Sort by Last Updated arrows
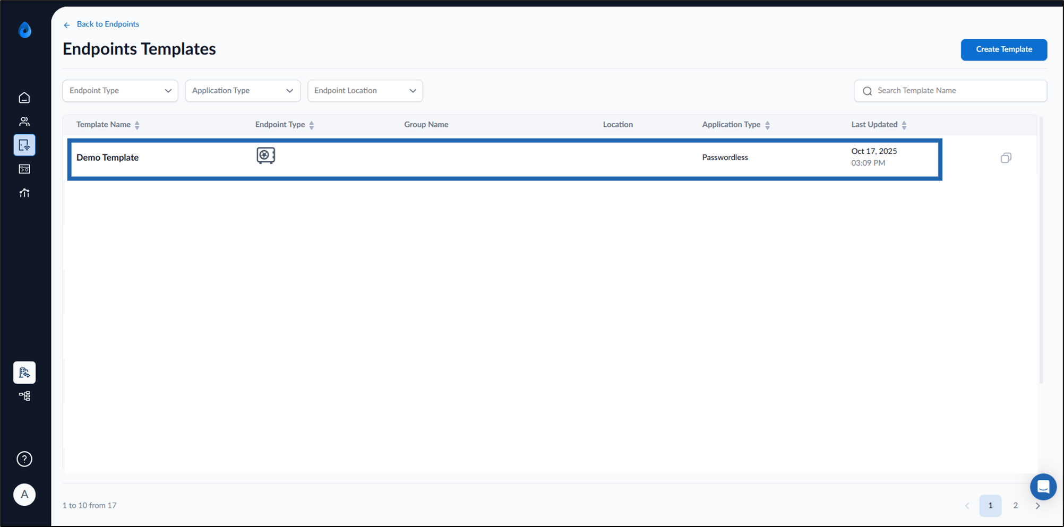 [x=904, y=125]
